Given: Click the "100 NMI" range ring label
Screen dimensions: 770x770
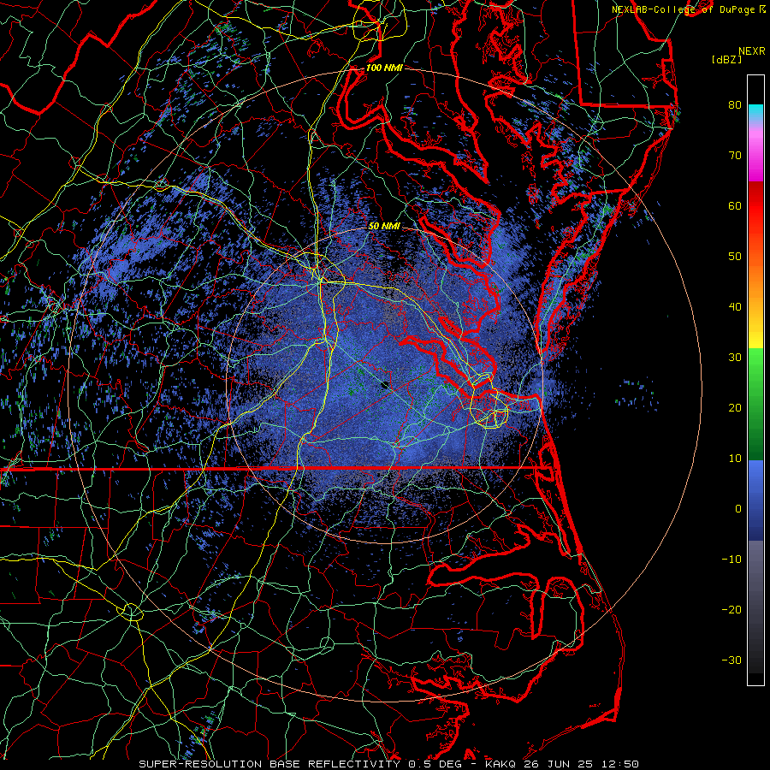Looking at the screenshot, I should [384, 68].
